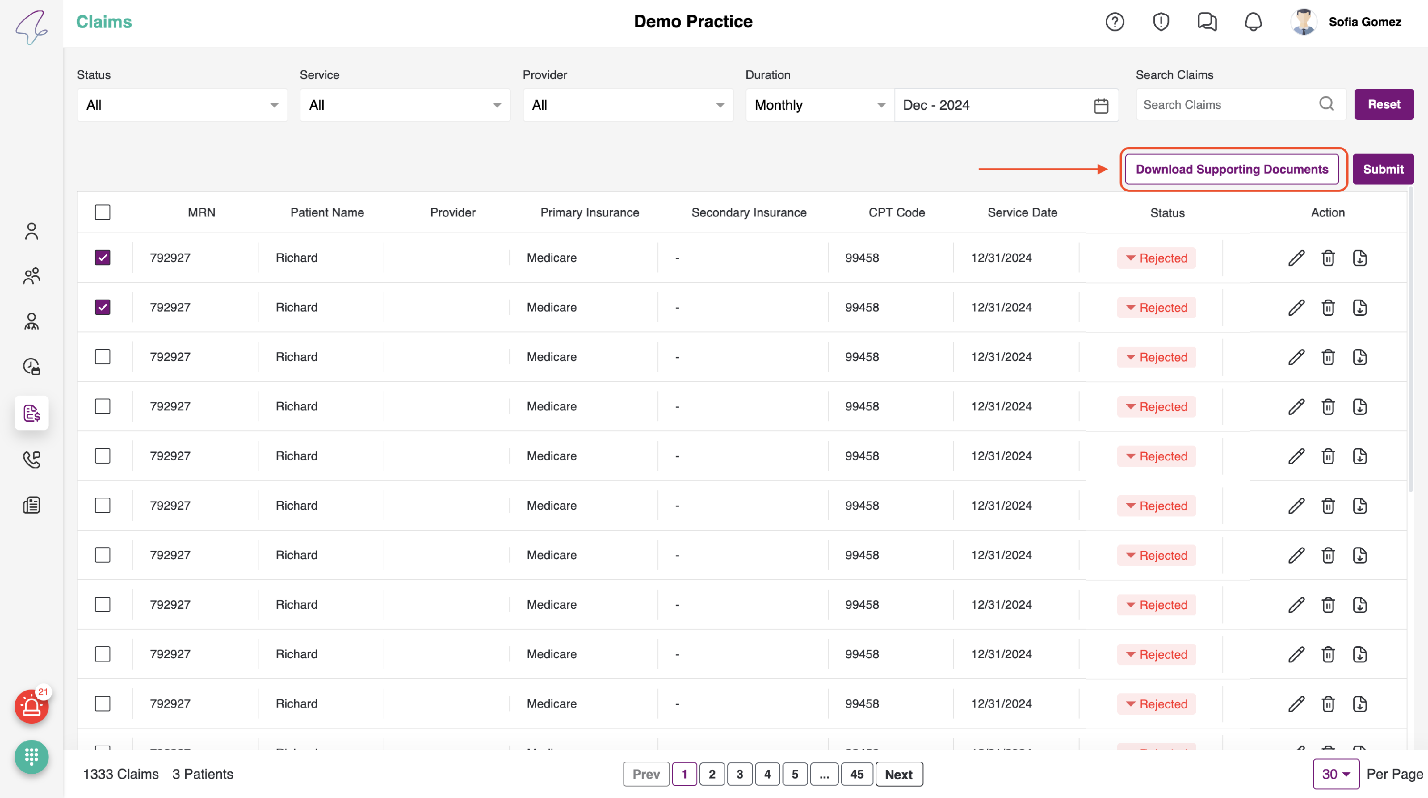Image resolution: width=1428 pixels, height=798 pixels.
Task: Open the phone calls sidebar item
Action: coord(31,459)
